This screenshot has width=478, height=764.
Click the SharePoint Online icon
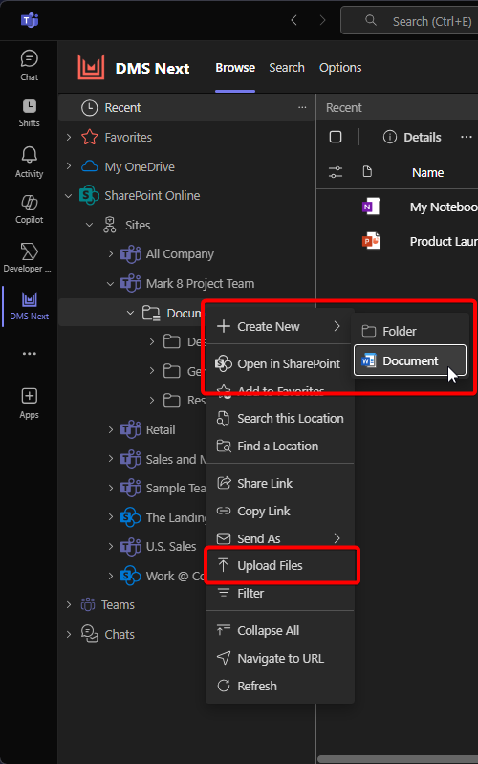click(89, 195)
